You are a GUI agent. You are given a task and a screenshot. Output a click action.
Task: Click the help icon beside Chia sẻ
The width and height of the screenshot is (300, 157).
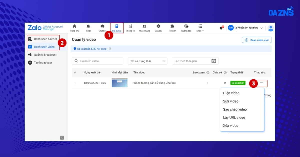[225, 73]
